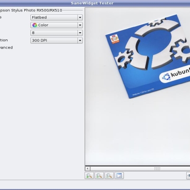
Task: Open the 300 DPI resolution dropdown
Action: tap(57, 40)
